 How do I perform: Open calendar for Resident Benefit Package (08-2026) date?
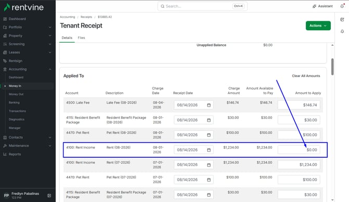coord(209,120)
